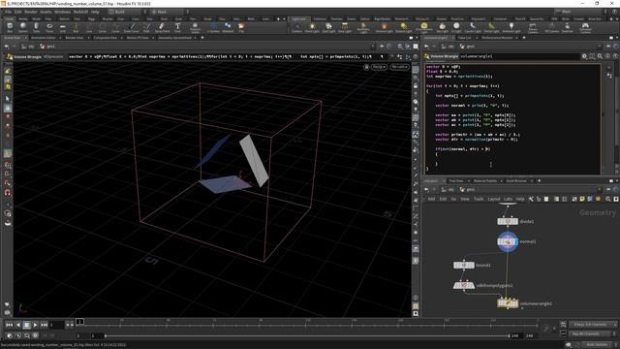
Task: Switch to the Geometry Spreadsheet tab
Action: 174,38
